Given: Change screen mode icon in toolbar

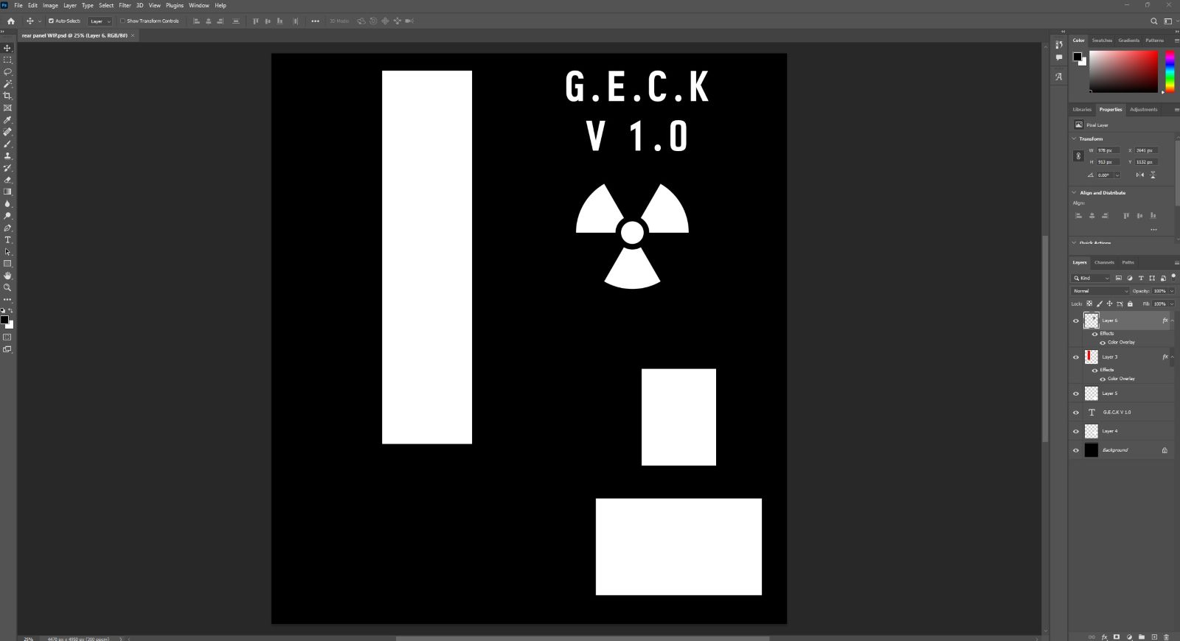Looking at the screenshot, I should [7, 349].
